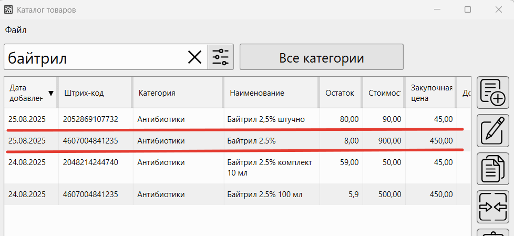
Task: Click the partially visible bottom toolbar icon
Action: [x=492, y=233]
